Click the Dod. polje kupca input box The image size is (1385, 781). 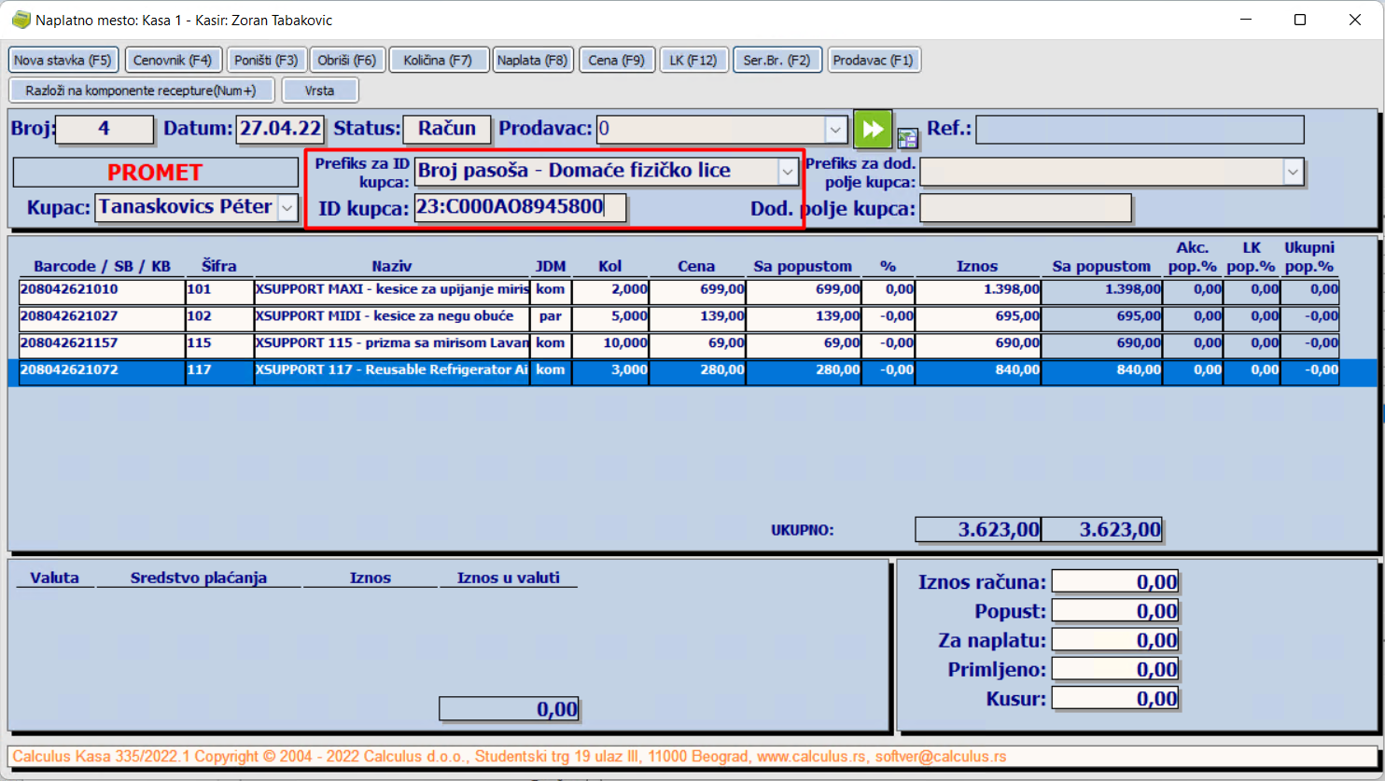(1026, 208)
